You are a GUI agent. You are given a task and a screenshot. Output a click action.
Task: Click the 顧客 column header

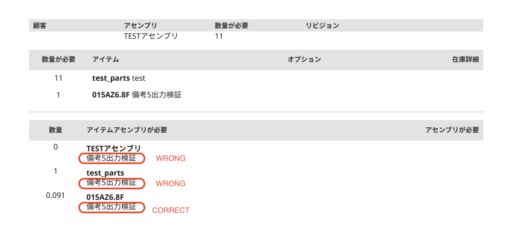(x=40, y=26)
